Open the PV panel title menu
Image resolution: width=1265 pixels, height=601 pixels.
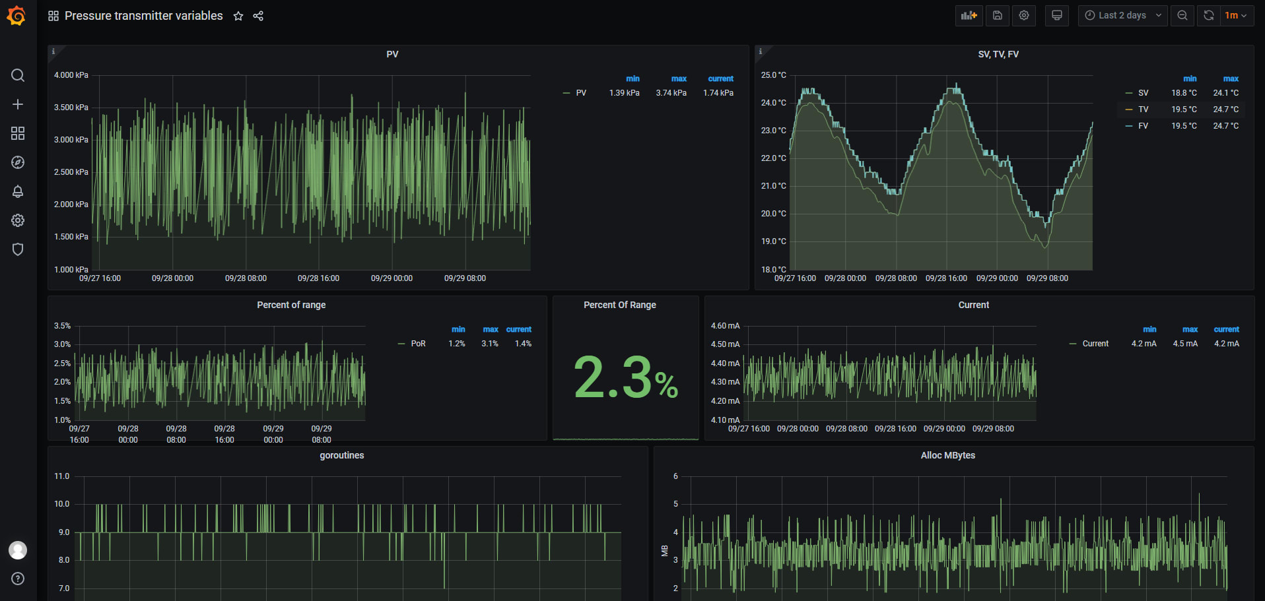tap(392, 54)
